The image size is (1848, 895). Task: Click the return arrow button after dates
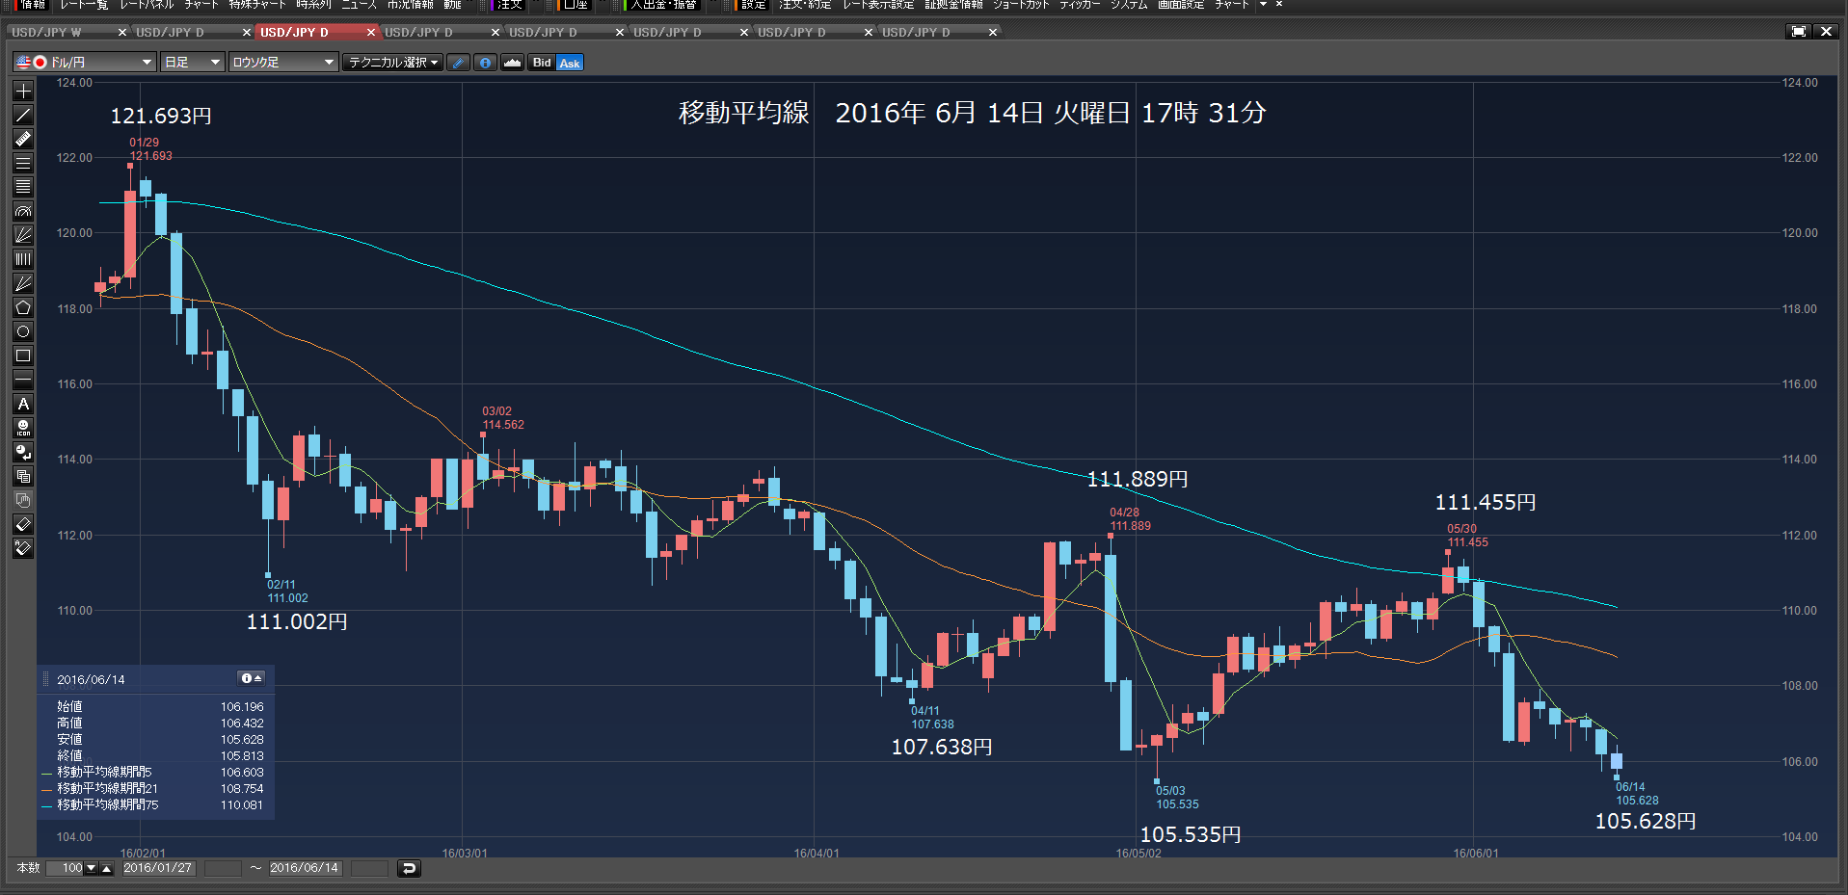(x=408, y=868)
